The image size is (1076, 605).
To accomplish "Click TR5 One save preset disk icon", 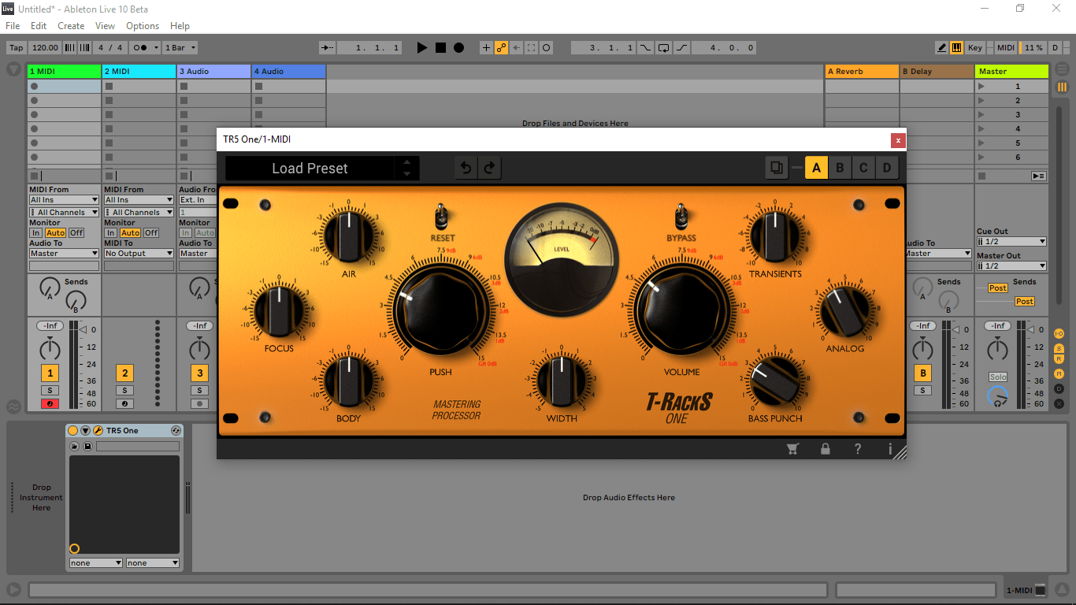I will 87,447.
